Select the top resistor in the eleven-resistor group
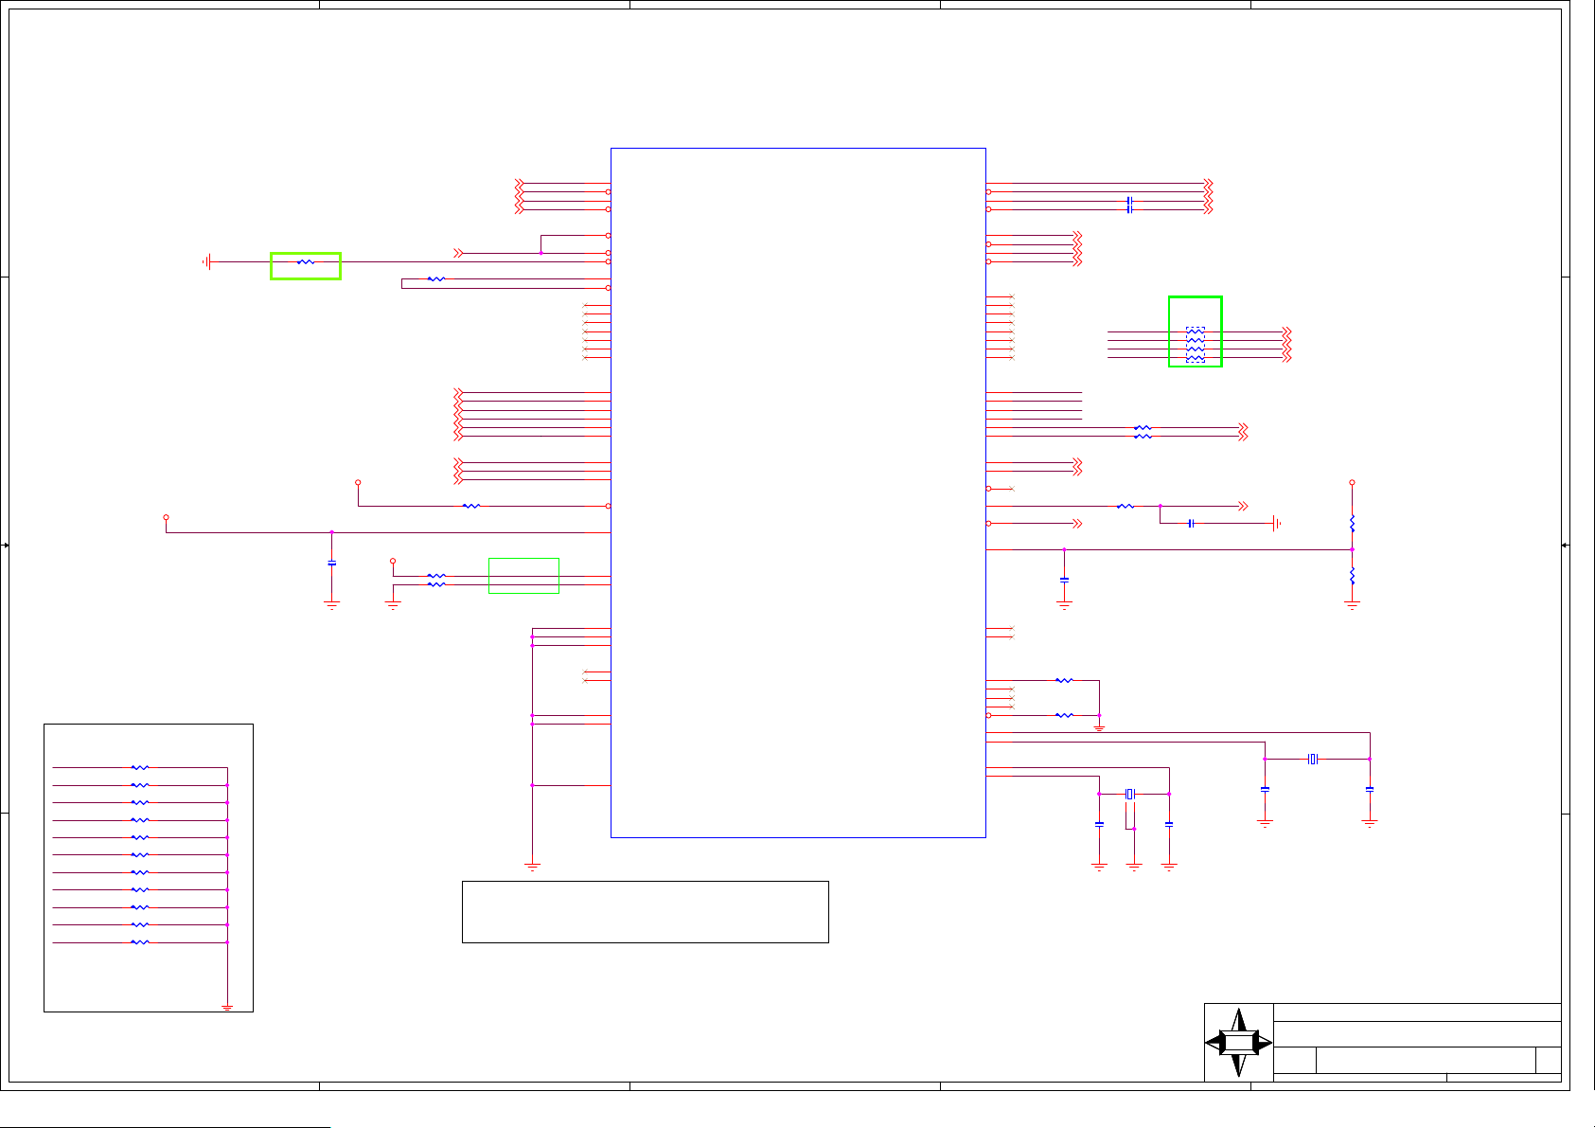This screenshot has height=1128, width=1595. point(140,767)
